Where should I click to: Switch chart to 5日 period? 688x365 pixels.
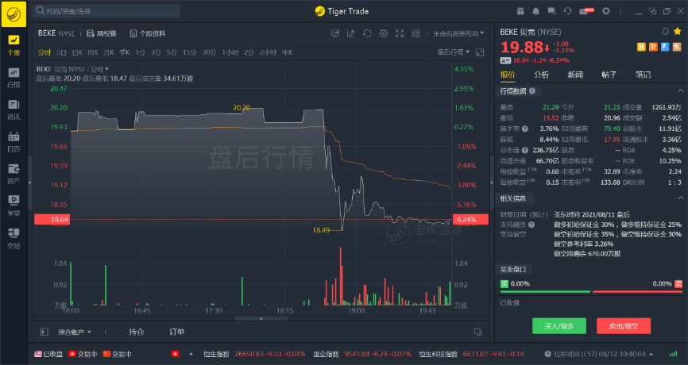click(61, 52)
